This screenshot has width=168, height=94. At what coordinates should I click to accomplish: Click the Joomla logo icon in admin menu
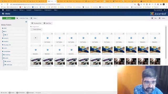tap(3, 10)
